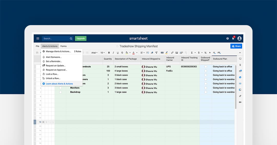277x145 pixels.
Task: Click the increase decimal icon
Action: coord(219,53)
